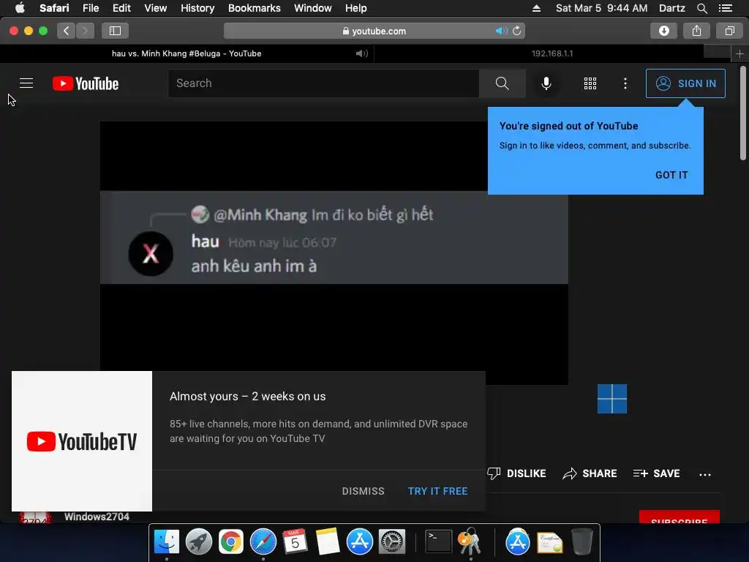Save the video to a playlist
The width and height of the screenshot is (749, 562).
tap(656, 473)
